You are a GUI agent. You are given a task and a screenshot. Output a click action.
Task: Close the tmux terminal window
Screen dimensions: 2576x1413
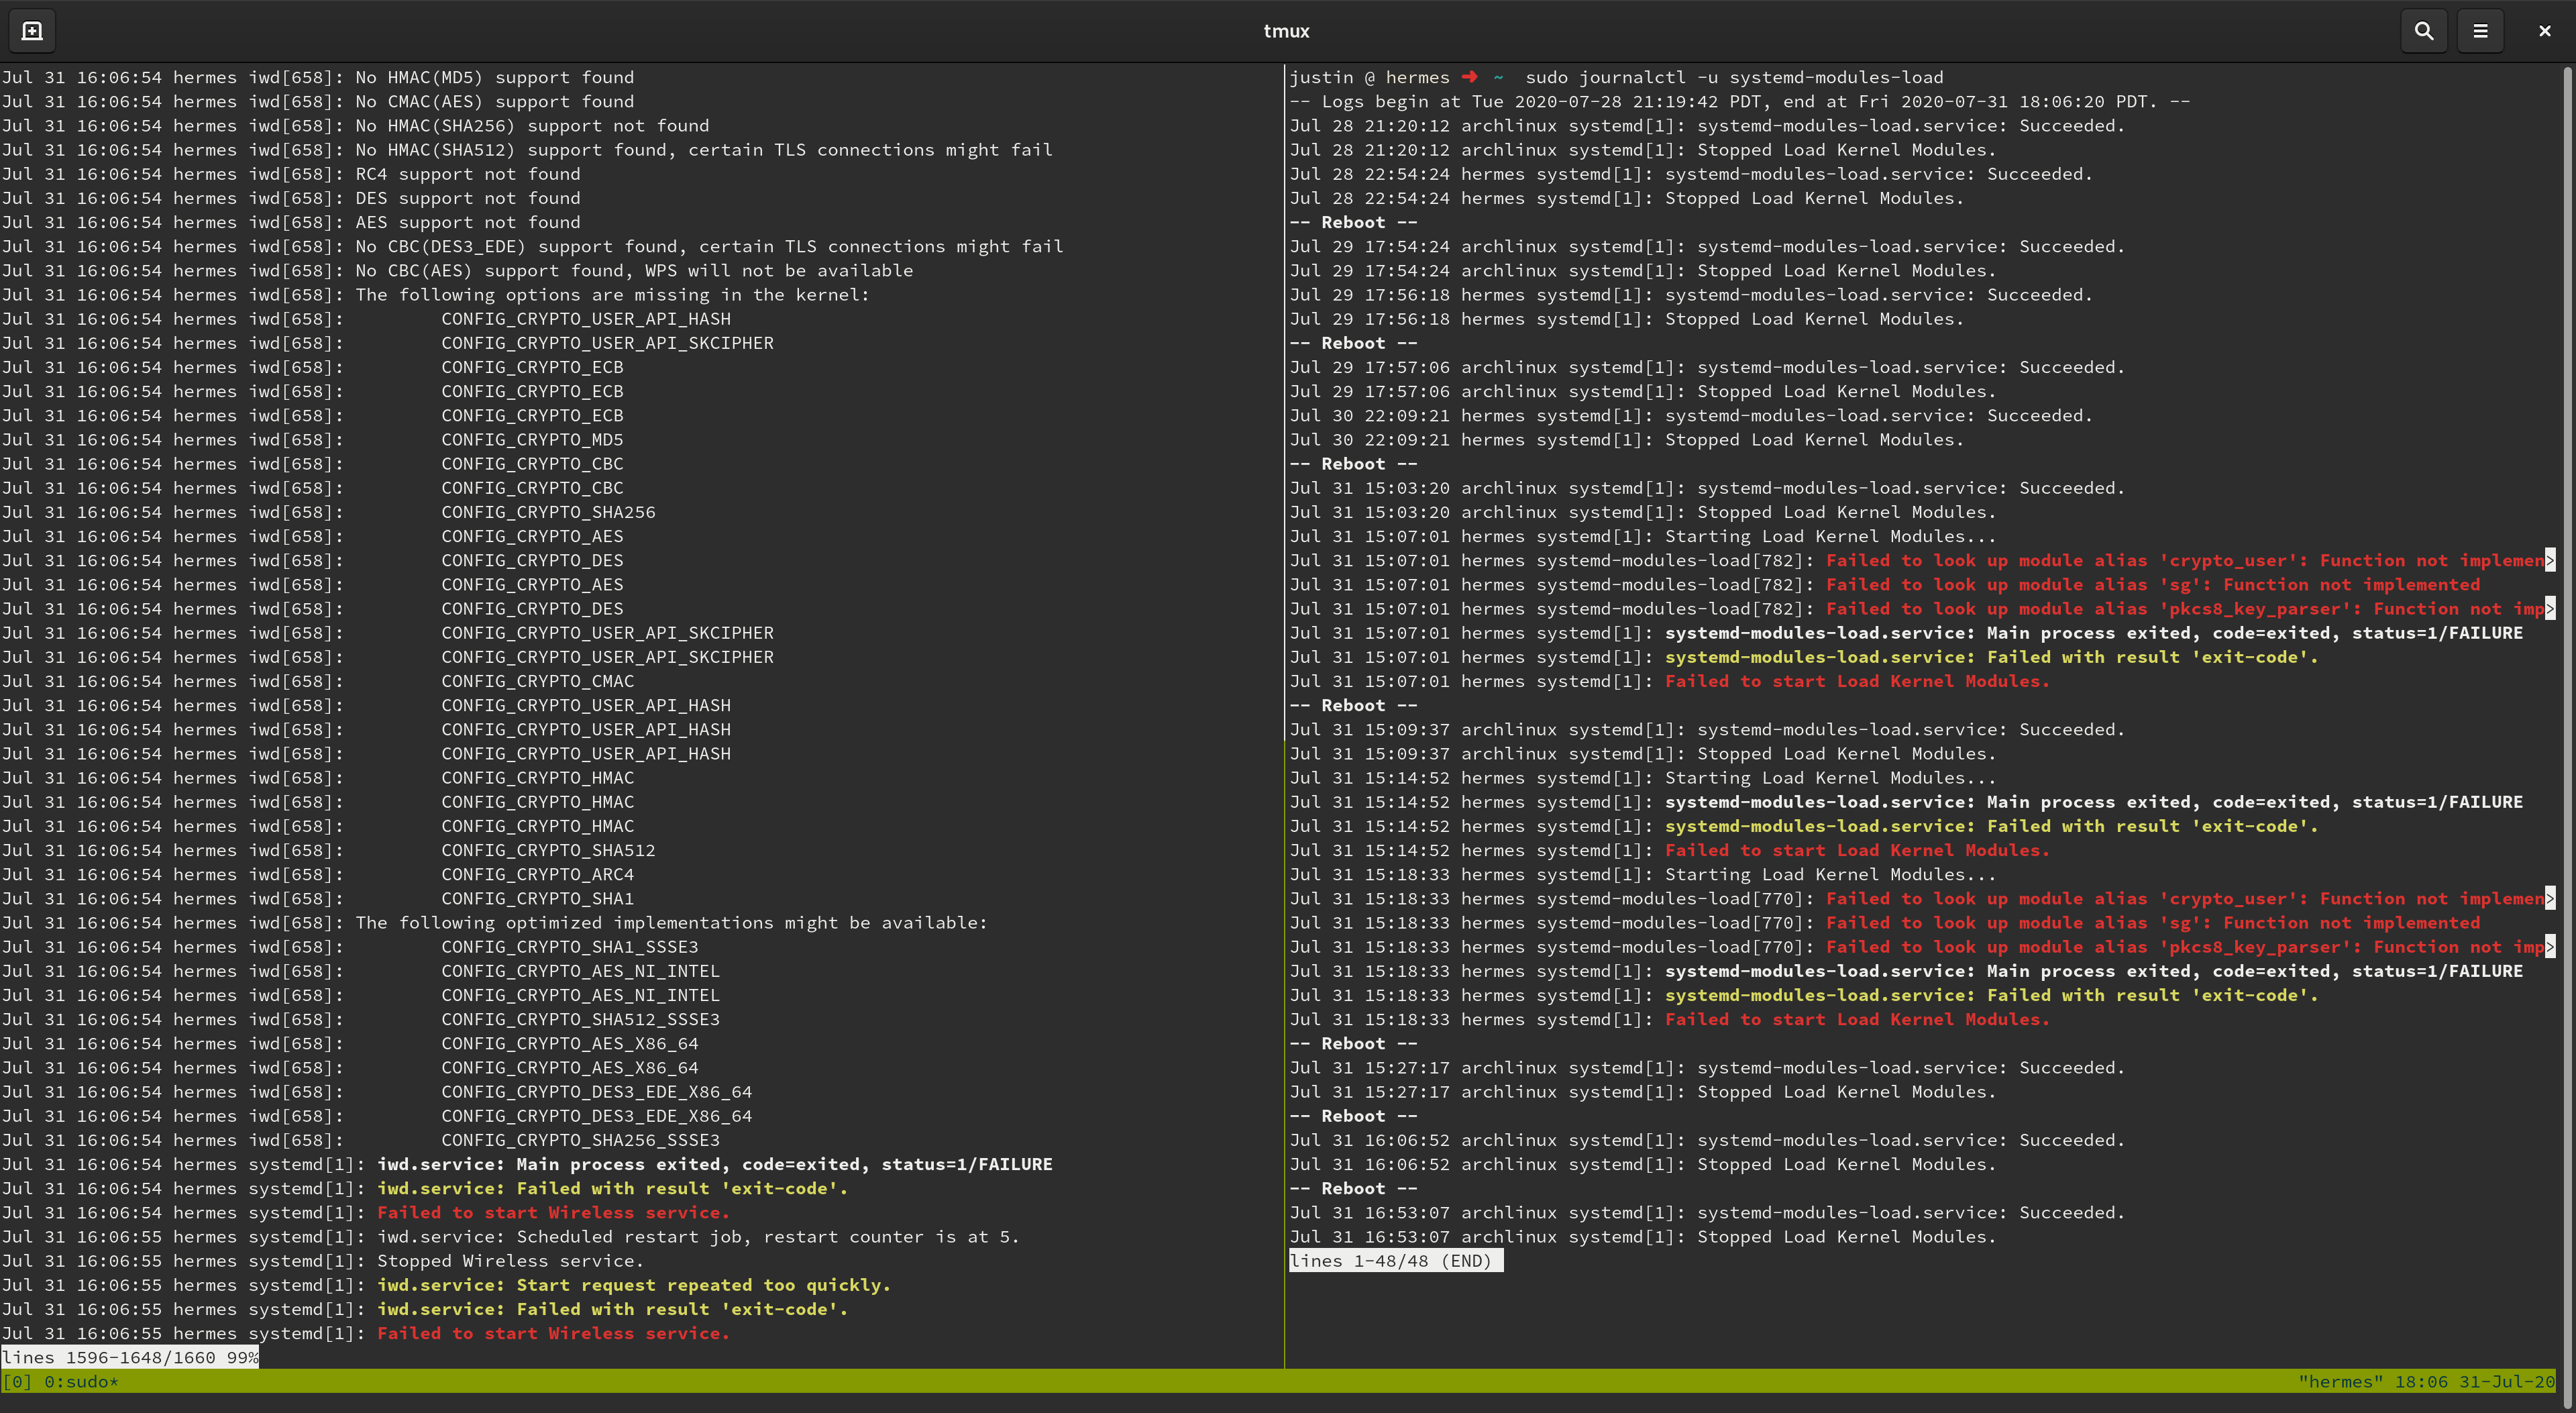coord(2544,31)
